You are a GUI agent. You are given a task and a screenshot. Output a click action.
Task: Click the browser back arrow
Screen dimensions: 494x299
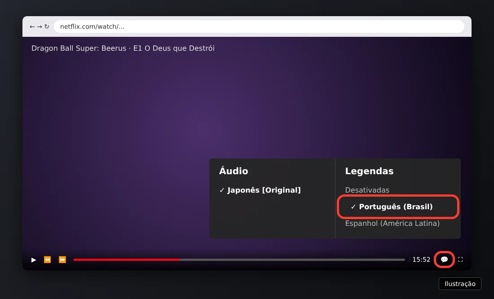click(32, 27)
